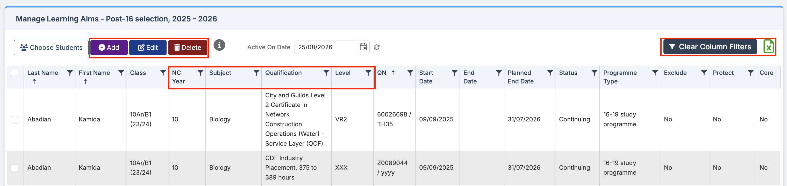Open filter for Subject column
Image resolution: width=787 pixels, height=186 pixels.
pos(256,73)
